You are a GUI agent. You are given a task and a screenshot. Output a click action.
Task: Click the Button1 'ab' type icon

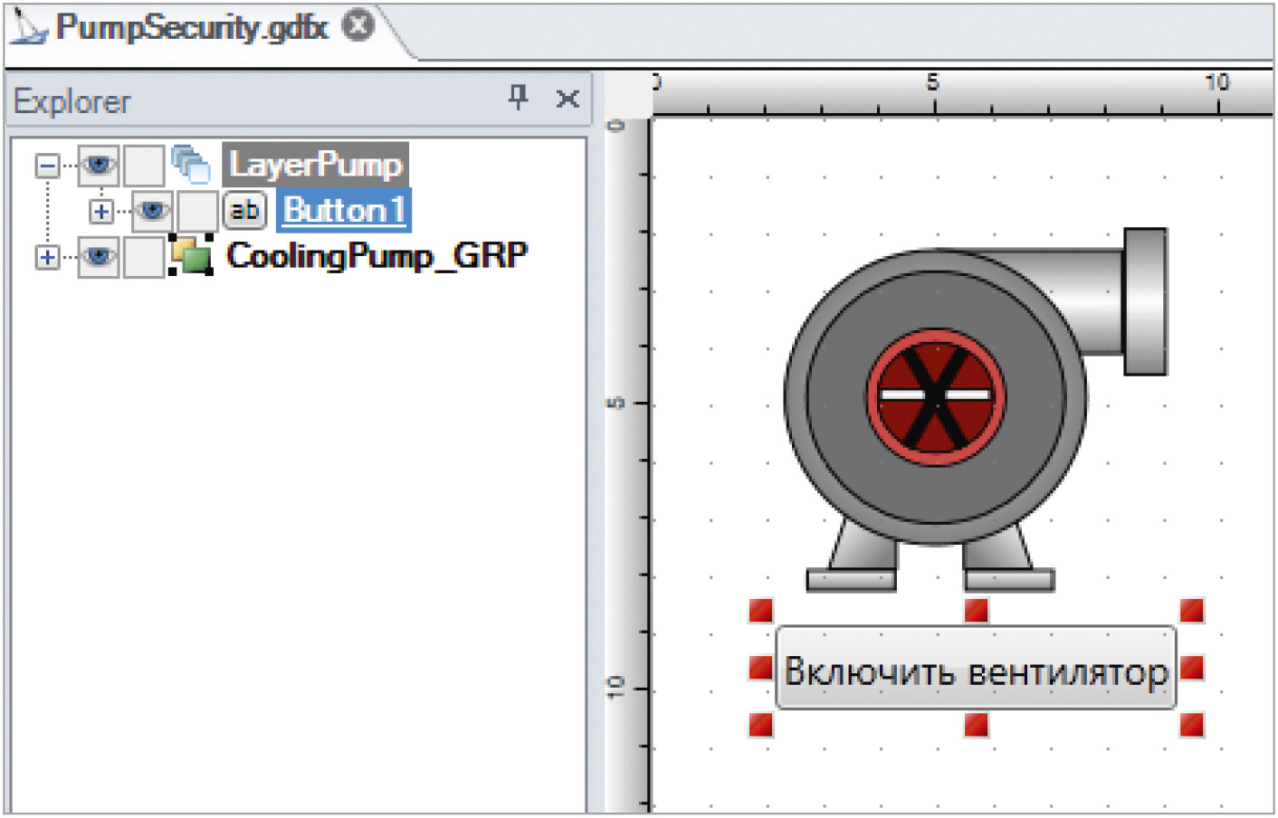pyautogui.click(x=244, y=211)
